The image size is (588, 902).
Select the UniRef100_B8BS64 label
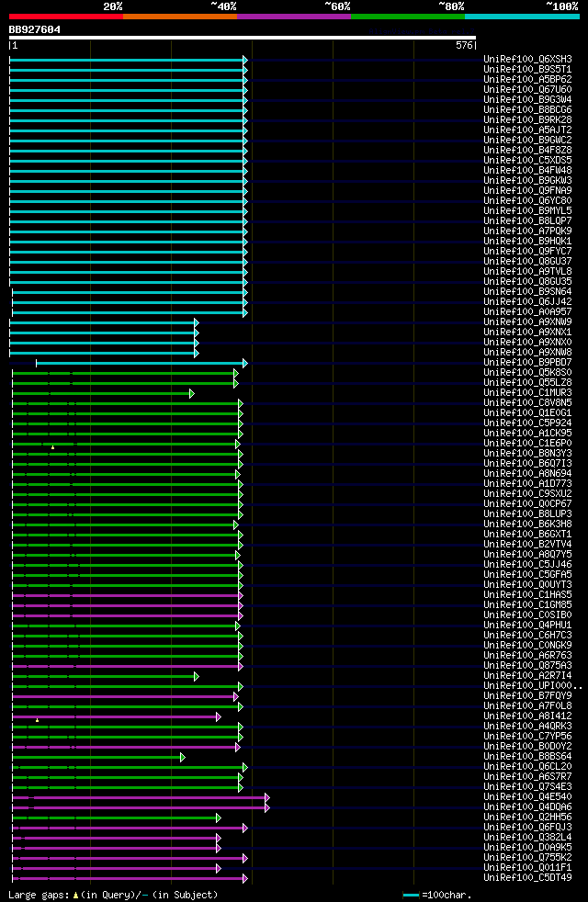click(x=527, y=757)
